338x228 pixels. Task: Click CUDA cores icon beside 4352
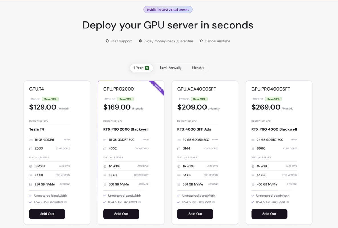click(x=105, y=149)
